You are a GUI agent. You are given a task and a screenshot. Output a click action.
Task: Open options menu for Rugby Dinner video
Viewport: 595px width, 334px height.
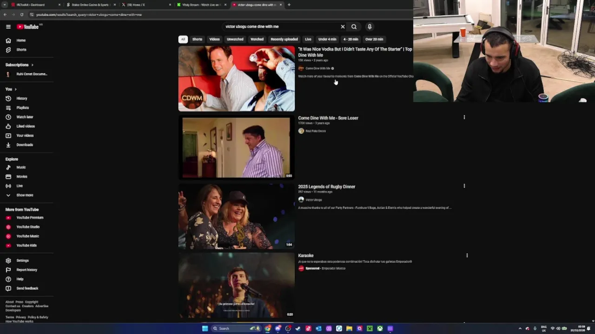click(x=464, y=186)
